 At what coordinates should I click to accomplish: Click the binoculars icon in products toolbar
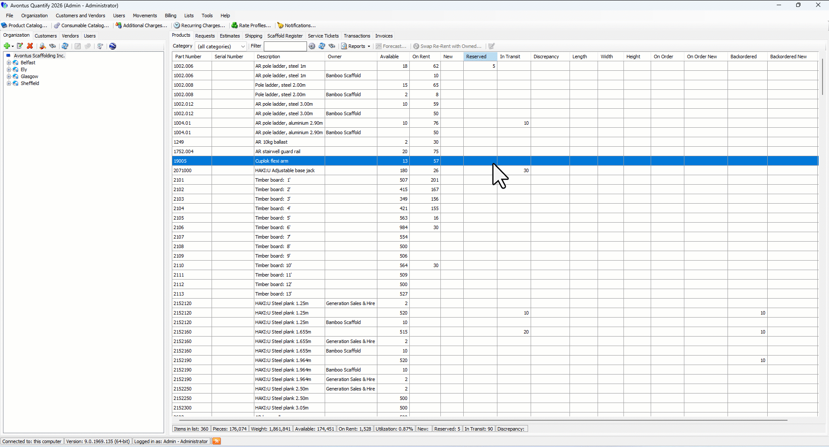coord(332,46)
